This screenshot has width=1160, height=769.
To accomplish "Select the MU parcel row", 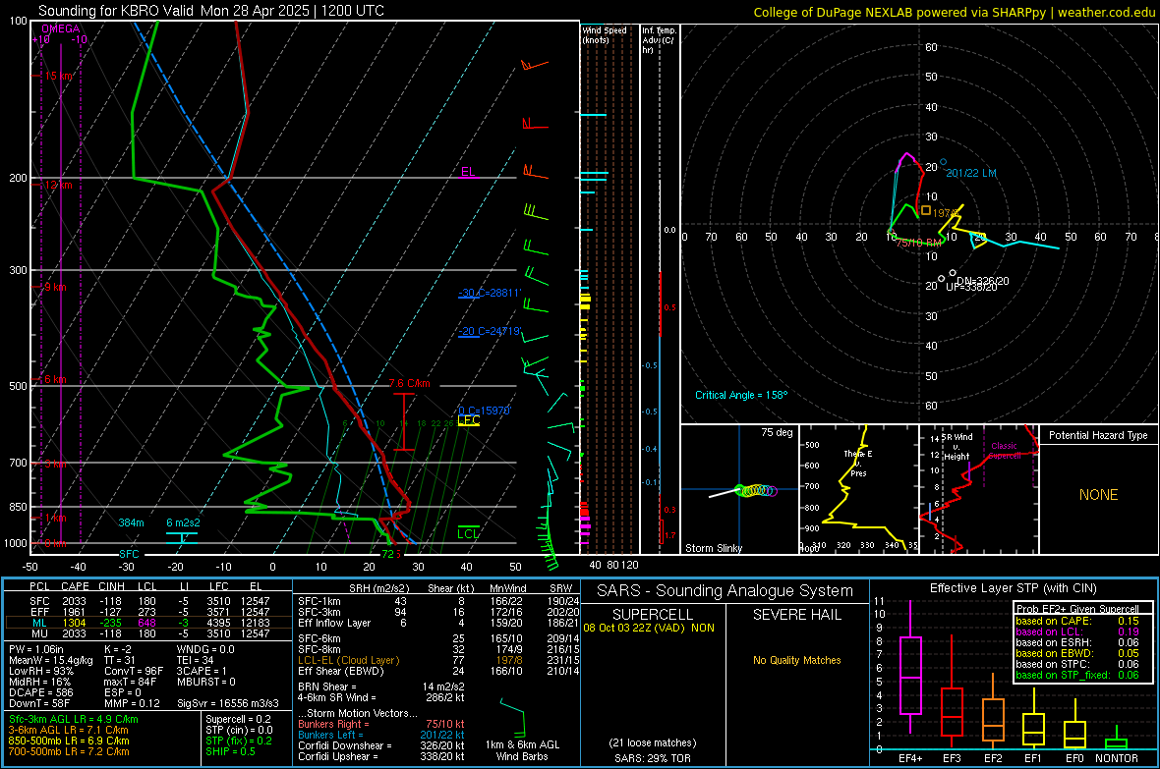I will tap(147, 632).
